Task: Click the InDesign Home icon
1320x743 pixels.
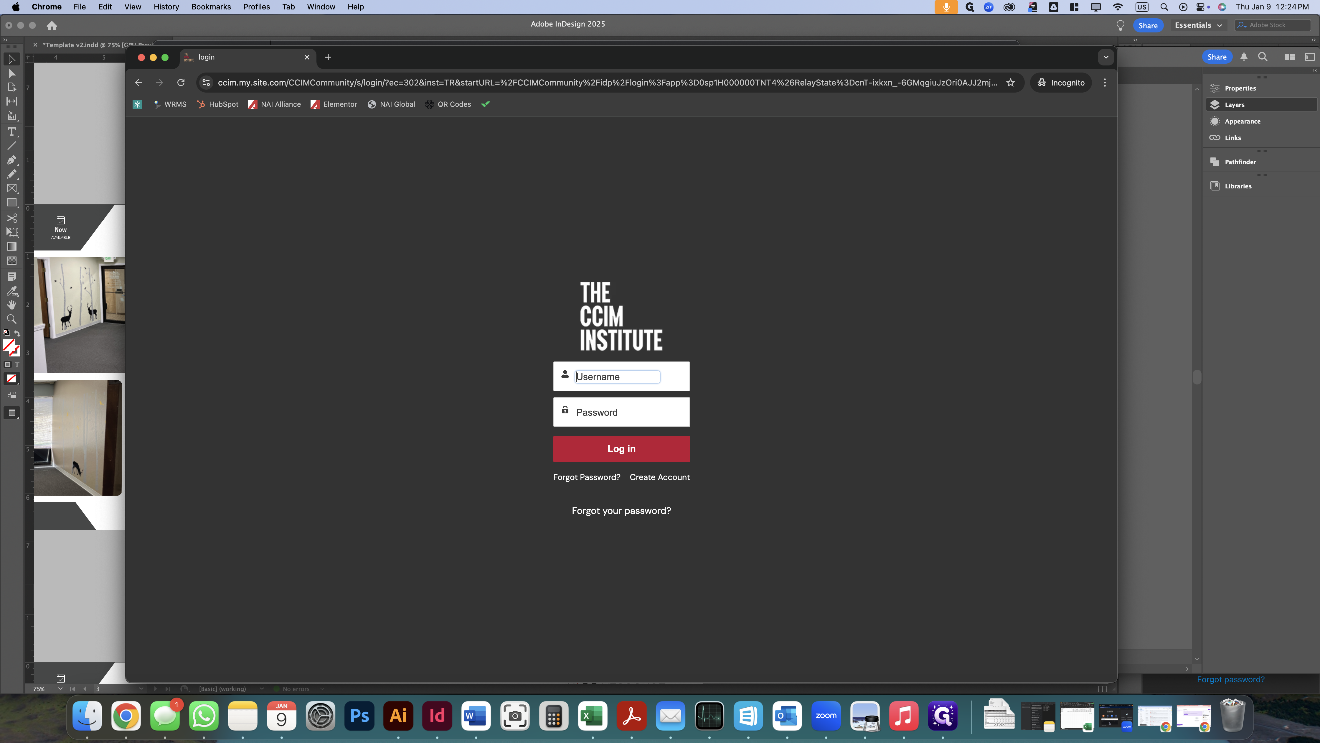Action: pyautogui.click(x=52, y=25)
